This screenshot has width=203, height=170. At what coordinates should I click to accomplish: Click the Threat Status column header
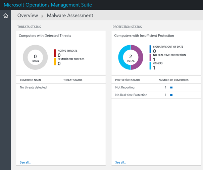[73, 80]
